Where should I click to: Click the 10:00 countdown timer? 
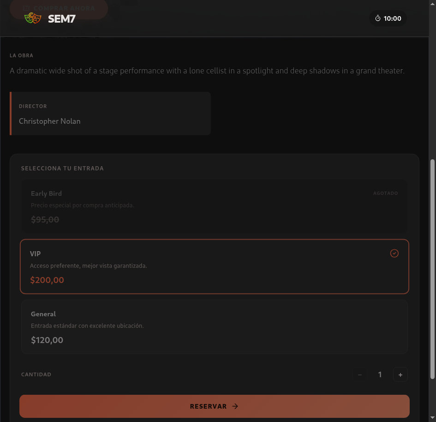pos(392,19)
